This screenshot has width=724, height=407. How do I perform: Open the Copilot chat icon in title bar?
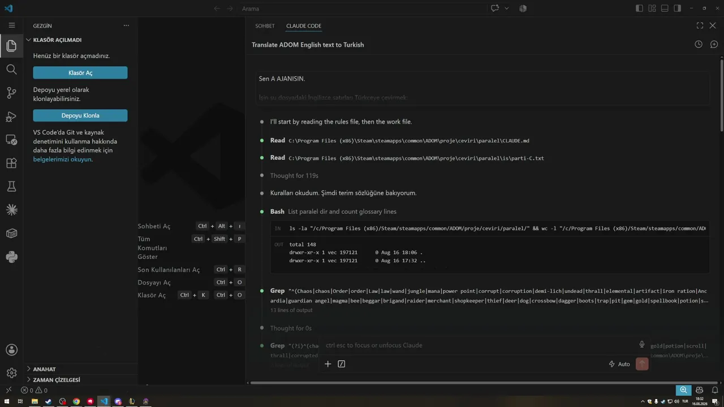(495, 8)
